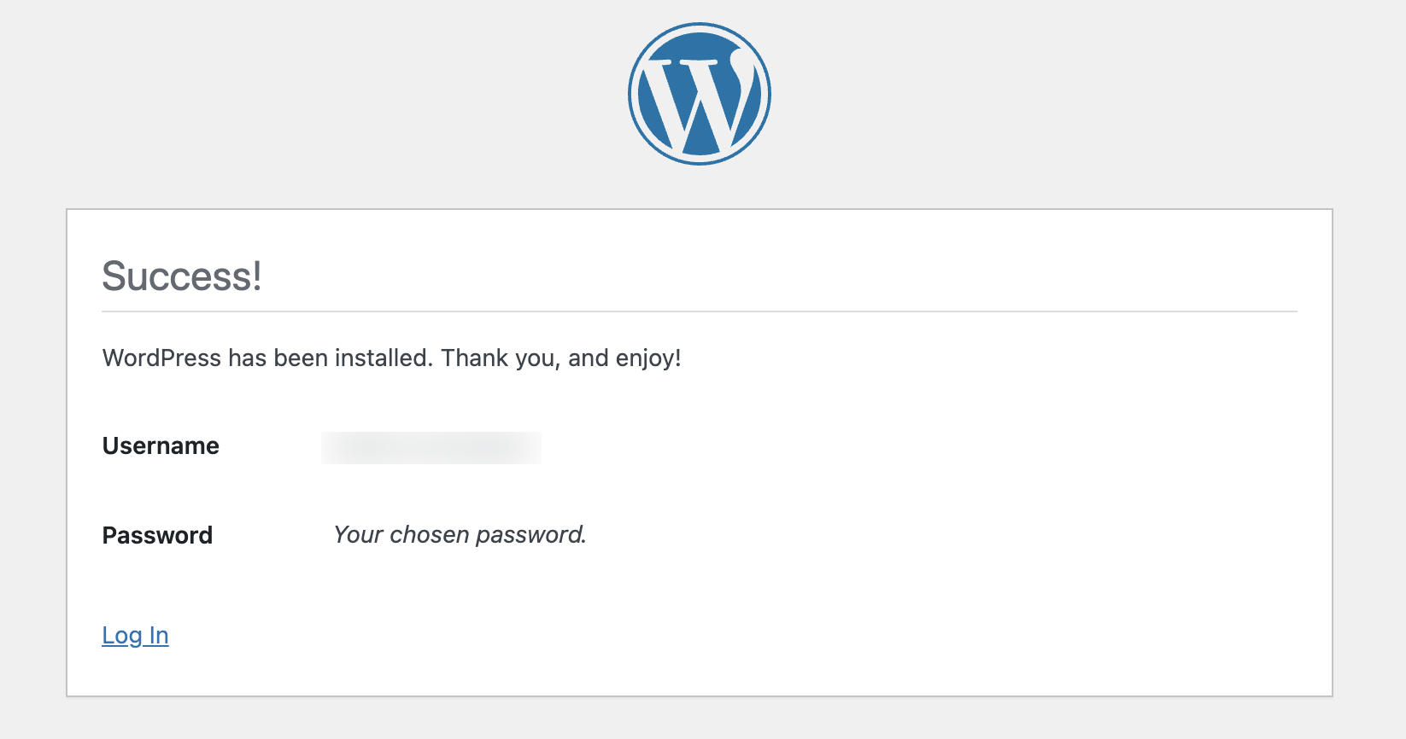Select the Username label
Screen dimensions: 1406x739
click(x=160, y=445)
